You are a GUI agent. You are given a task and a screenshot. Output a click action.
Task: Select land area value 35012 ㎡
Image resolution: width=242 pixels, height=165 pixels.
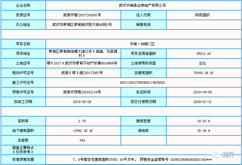pos(203,54)
